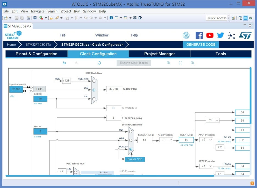The image size is (257, 188).
Task: Click the exit arrow toolbar icon
Action: (140, 18)
